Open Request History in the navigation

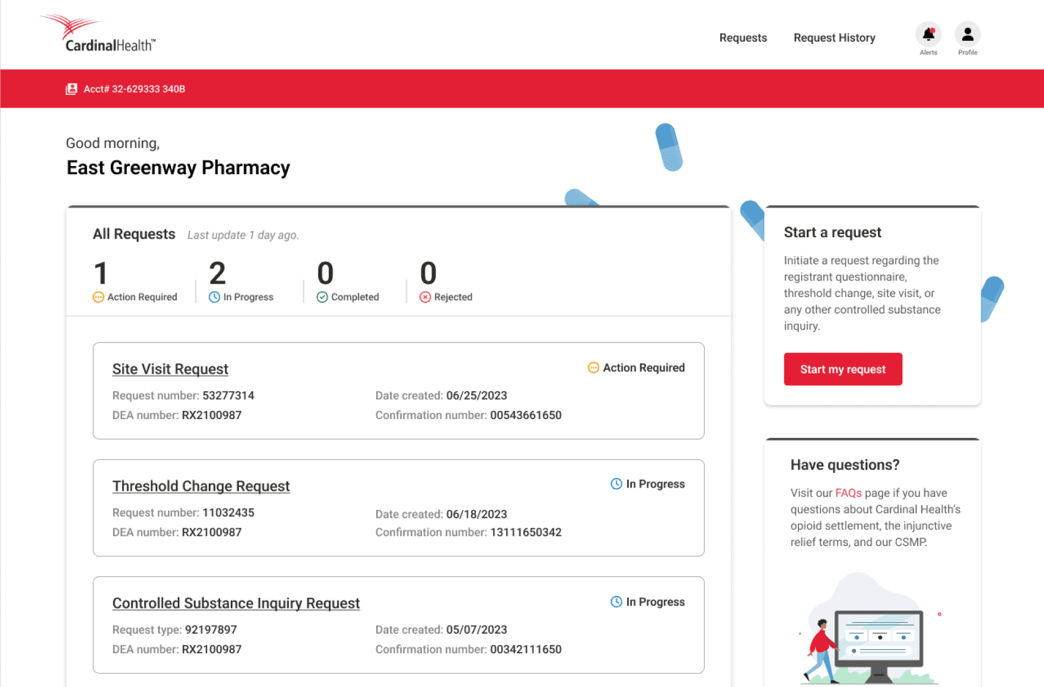point(835,38)
